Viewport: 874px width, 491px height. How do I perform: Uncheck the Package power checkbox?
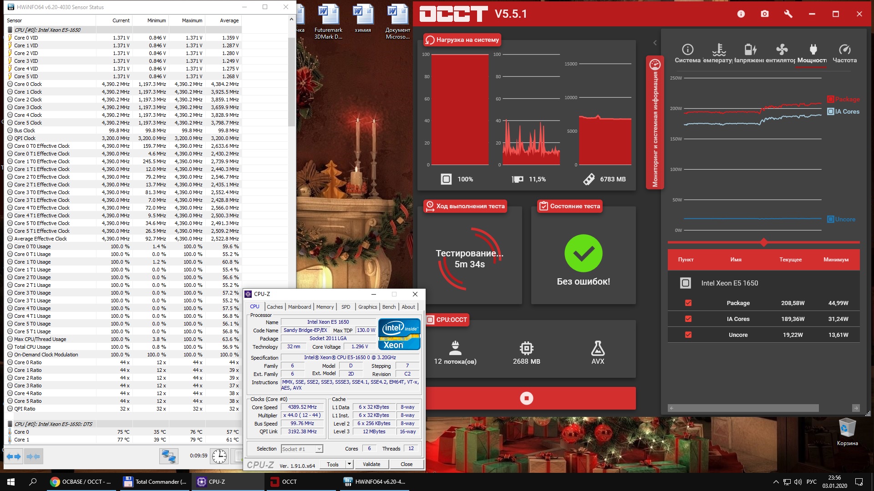tap(688, 303)
